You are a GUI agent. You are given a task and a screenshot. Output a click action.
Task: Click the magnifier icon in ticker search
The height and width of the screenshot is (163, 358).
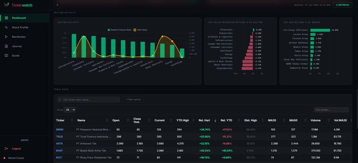[60, 100]
